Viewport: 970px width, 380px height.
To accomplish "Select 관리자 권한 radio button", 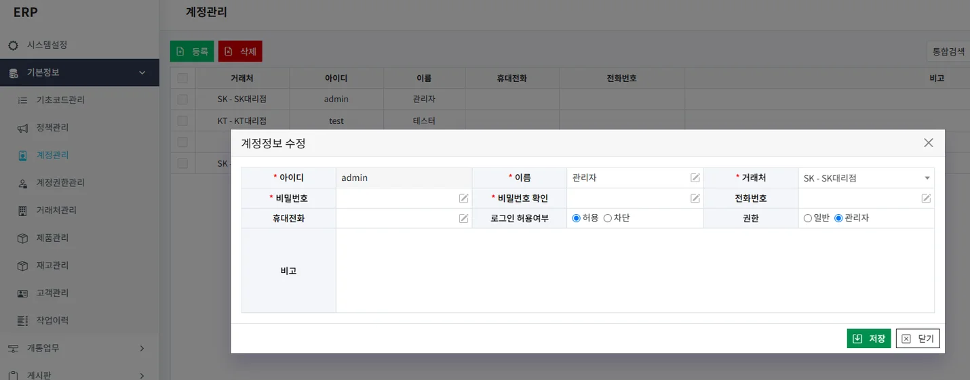I will tap(838, 218).
